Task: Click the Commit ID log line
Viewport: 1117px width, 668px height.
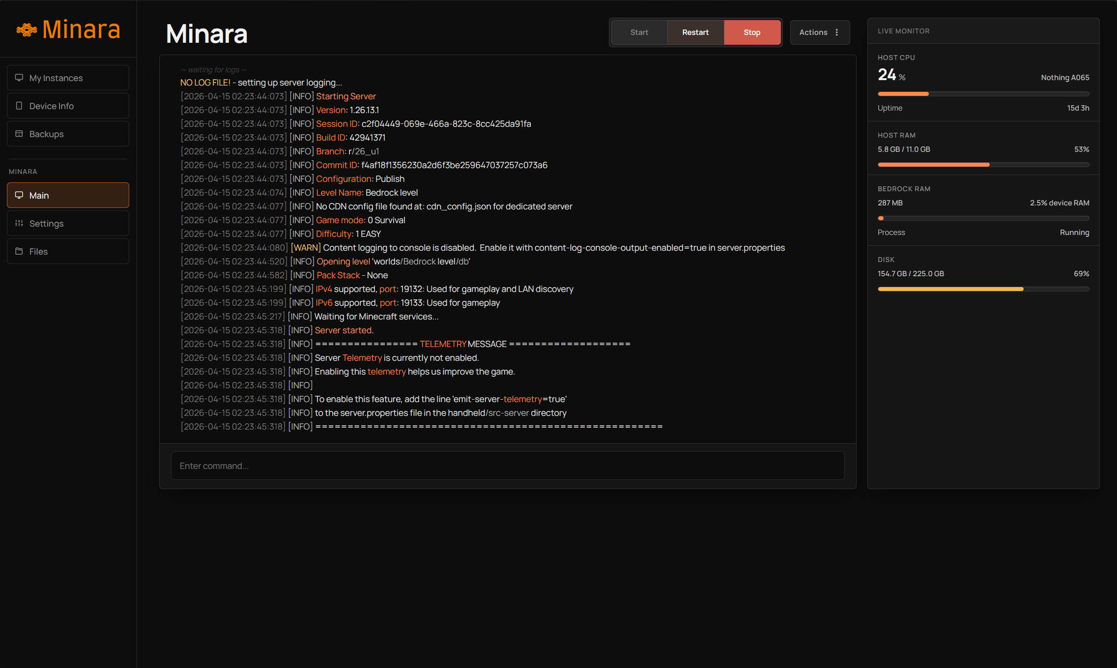Action: point(364,165)
